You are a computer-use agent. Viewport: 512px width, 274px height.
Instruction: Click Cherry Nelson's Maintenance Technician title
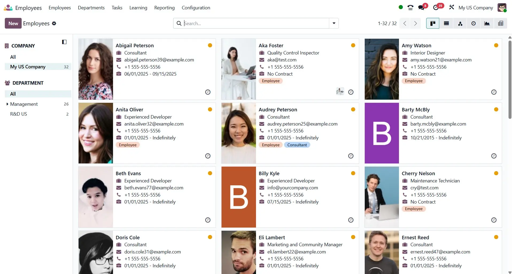[435, 181]
